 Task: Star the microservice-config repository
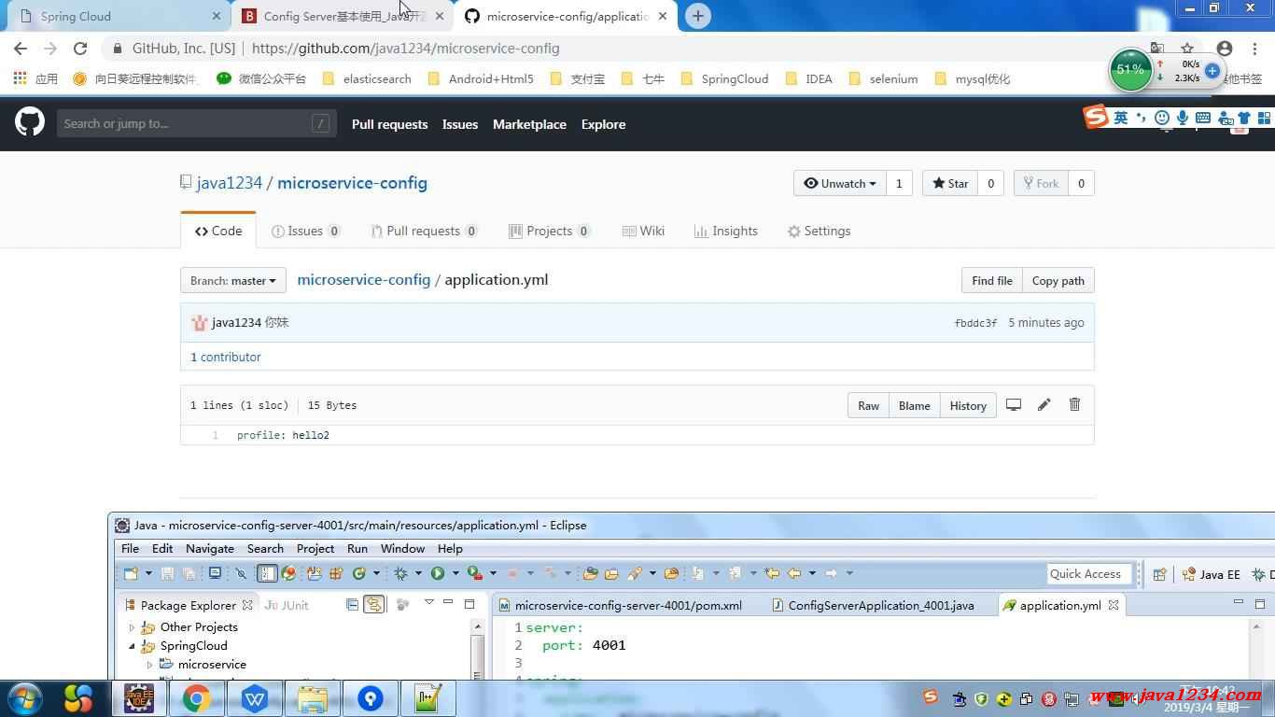[950, 183]
